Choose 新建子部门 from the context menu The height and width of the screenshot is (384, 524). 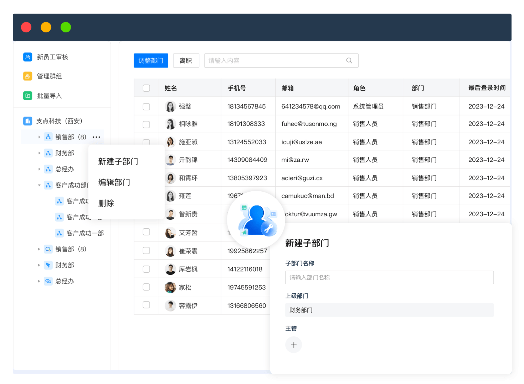118,161
